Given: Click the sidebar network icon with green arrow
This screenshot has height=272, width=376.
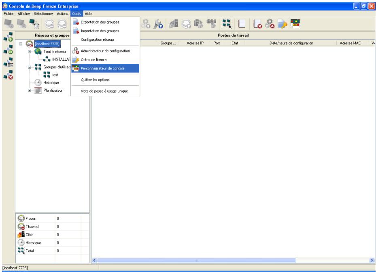Looking at the screenshot, I should (8, 37).
